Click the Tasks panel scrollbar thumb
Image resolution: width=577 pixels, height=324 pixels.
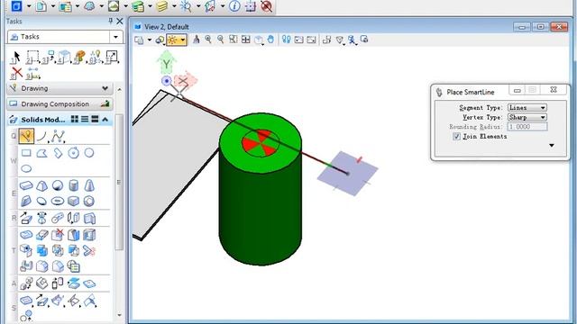tap(119, 183)
